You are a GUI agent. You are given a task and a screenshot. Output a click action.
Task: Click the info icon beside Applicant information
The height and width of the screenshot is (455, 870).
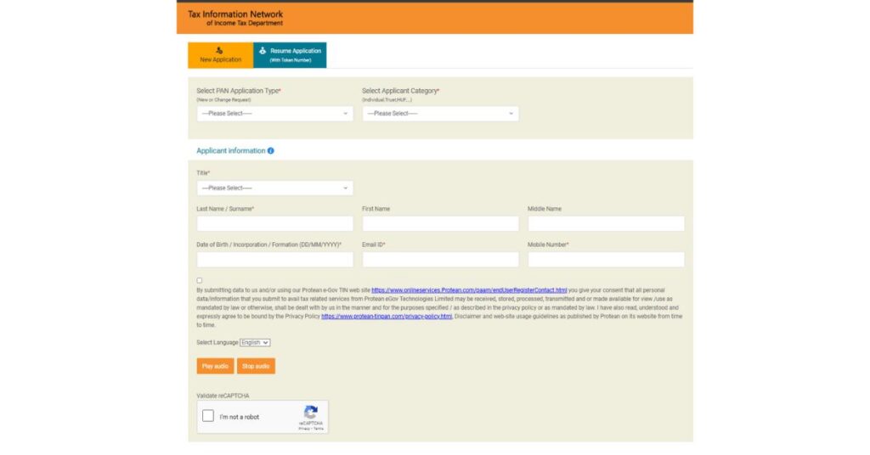coord(271,151)
